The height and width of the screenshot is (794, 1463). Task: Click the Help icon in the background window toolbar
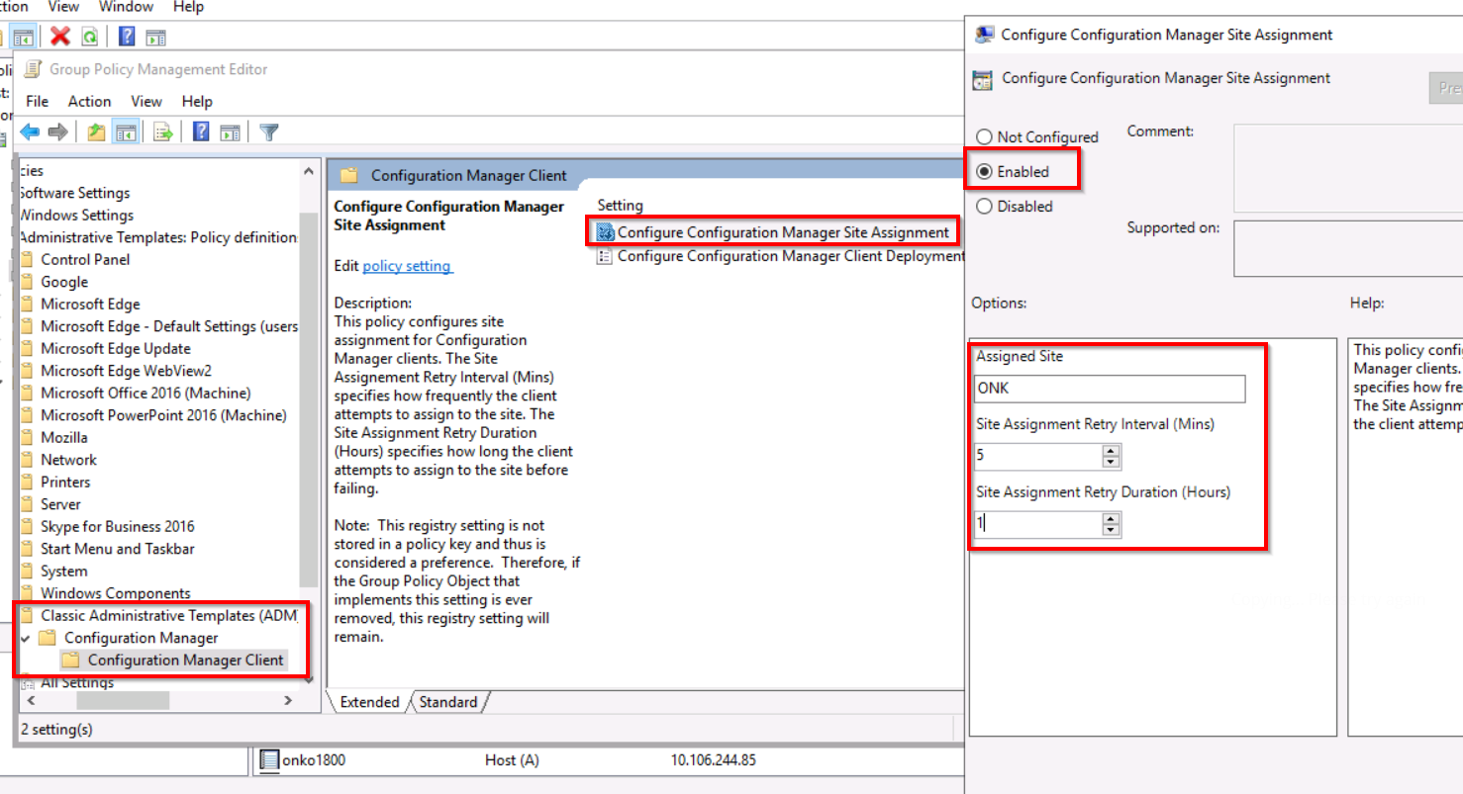click(x=127, y=37)
